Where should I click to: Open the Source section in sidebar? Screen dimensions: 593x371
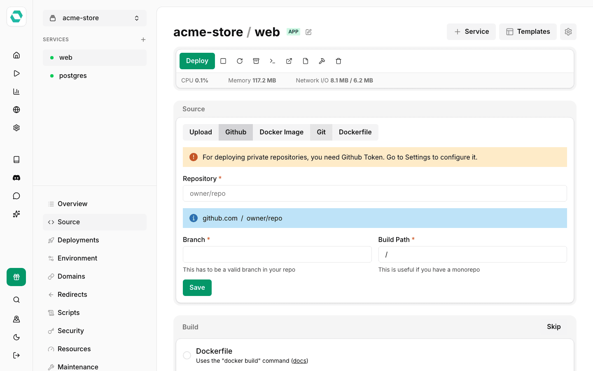pos(95,222)
